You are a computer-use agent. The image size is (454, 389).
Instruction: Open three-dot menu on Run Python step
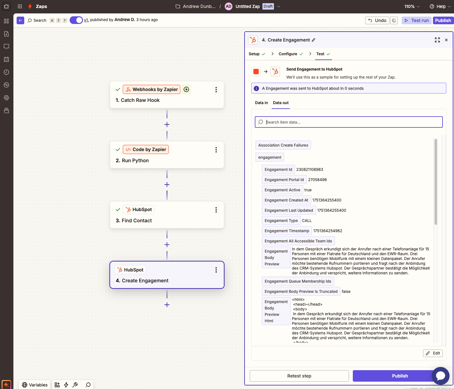(x=216, y=150)
